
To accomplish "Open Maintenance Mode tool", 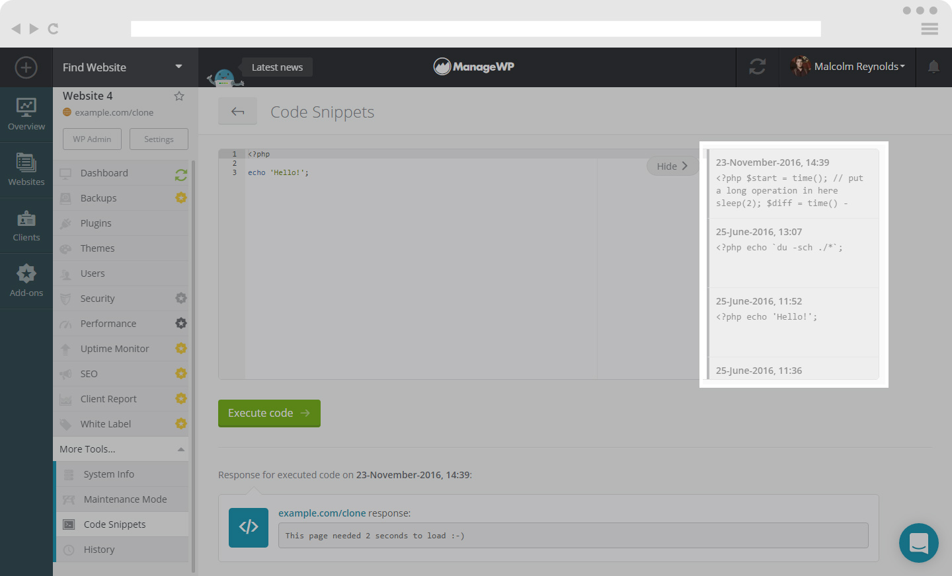I will click(122, 499).
